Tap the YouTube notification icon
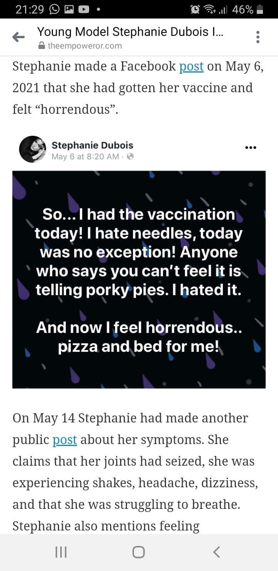The width and height of the screenshot is (278, 571). (84, 10)
